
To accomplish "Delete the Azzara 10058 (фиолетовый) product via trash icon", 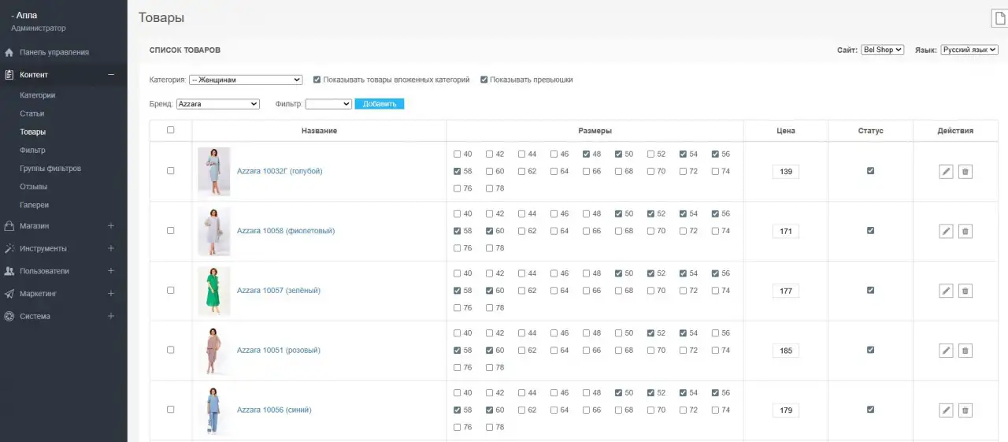I will (x=965, y=231).
